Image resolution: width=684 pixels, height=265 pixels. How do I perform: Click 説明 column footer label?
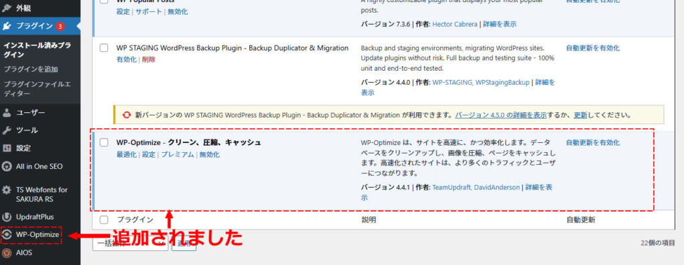pyautogui.click(x=369, y=220)
